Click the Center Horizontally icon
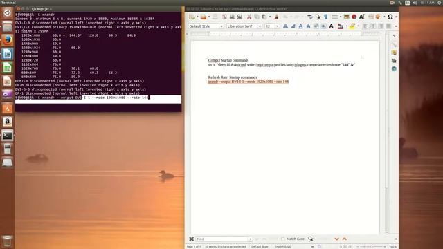This screenshot has height=249, width=443. (373, 26)
